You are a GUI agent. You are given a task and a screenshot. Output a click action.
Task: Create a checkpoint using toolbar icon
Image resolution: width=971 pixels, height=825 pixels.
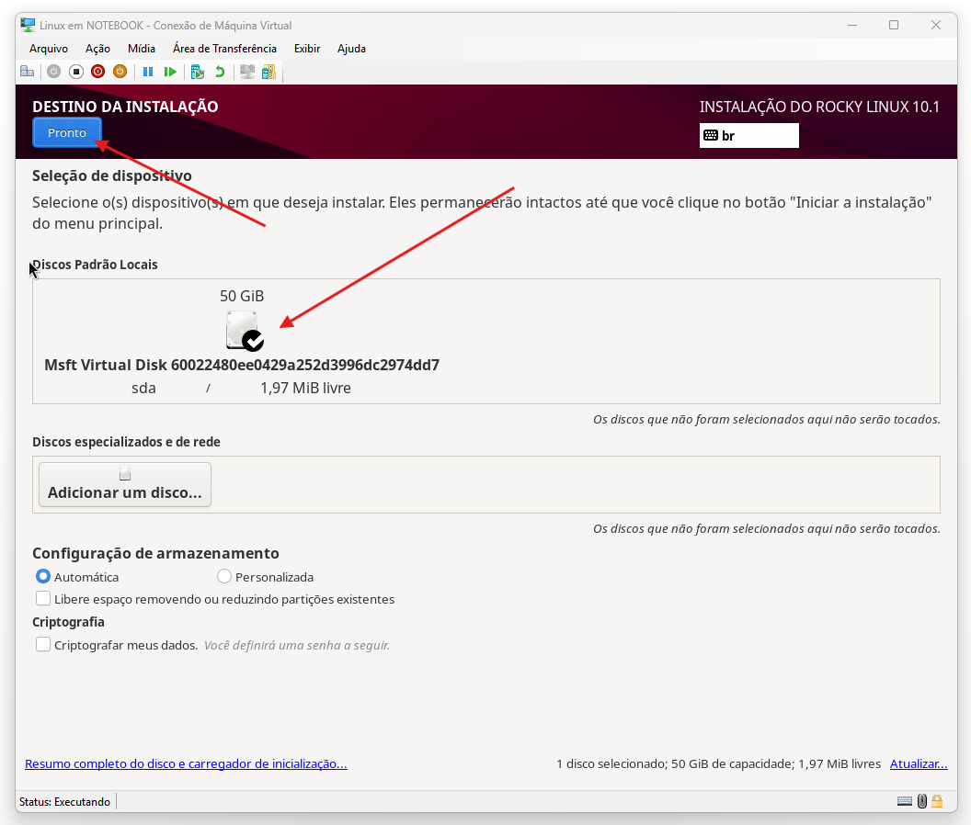click(x=197, y=72)
